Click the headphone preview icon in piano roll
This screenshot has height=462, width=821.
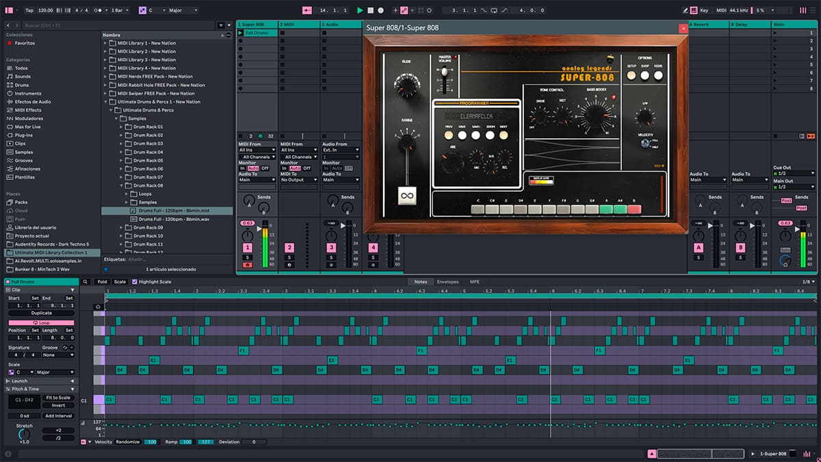click(x=98, y=306)
